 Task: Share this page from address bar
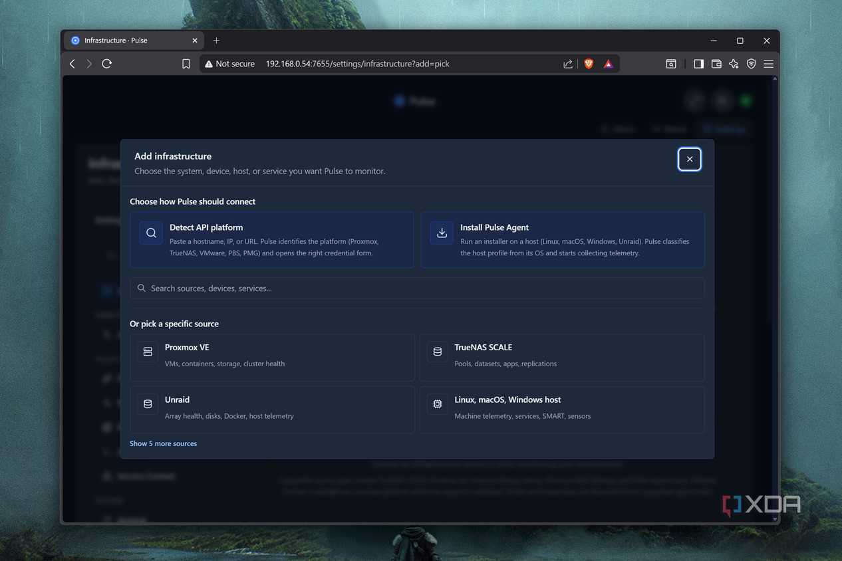[x=568, y=64]
